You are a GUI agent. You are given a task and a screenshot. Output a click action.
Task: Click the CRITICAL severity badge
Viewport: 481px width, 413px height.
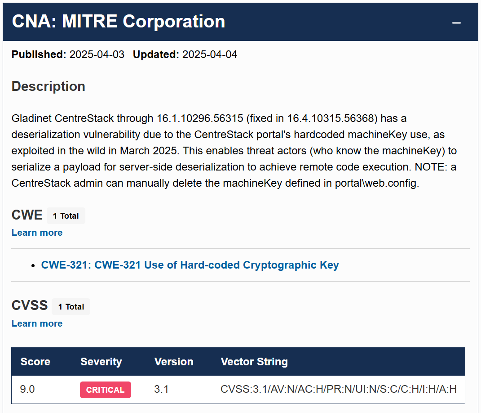click(106, 390)
